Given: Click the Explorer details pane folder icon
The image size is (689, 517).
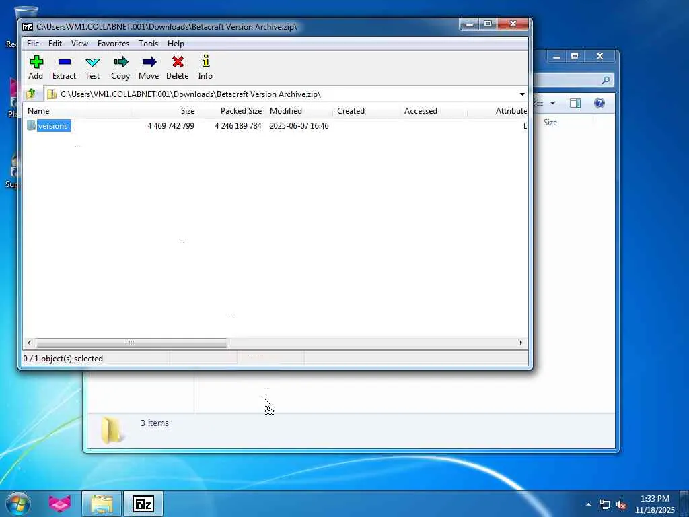Looking at the screenshot, I should click(112, 429).
